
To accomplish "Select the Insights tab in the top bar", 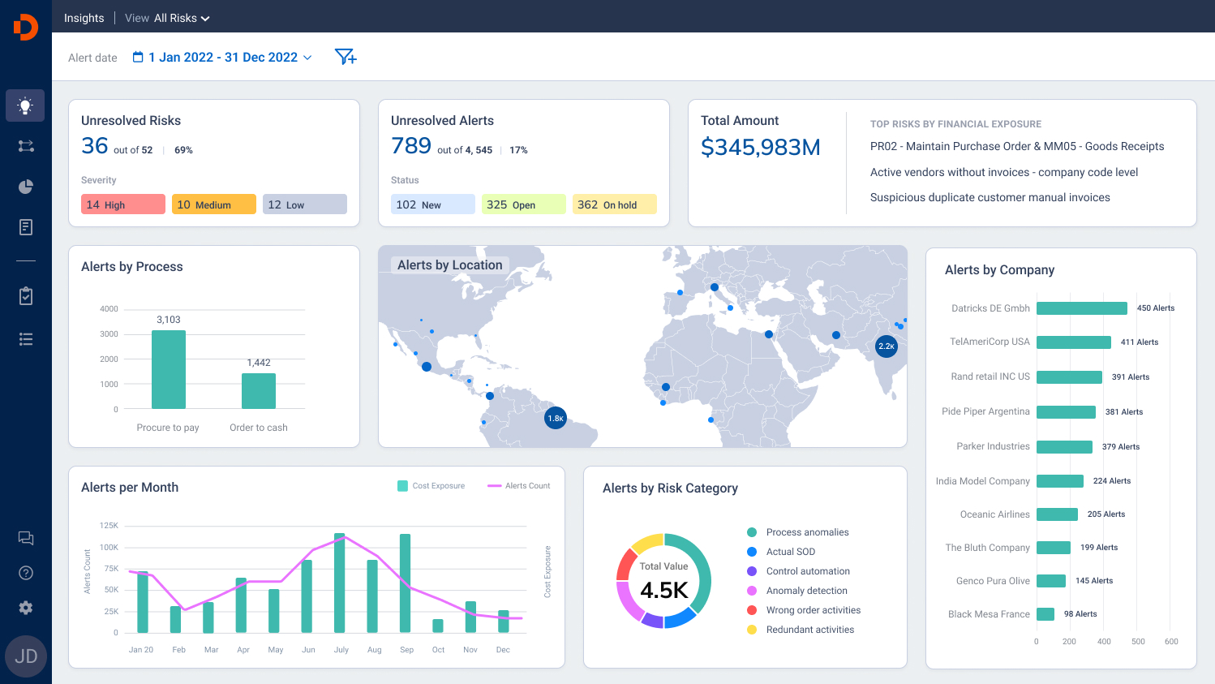I will pos(84,18).
